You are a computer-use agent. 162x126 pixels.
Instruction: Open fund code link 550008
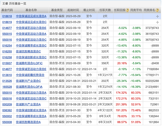pyautogui.click(x=7, y=122)
